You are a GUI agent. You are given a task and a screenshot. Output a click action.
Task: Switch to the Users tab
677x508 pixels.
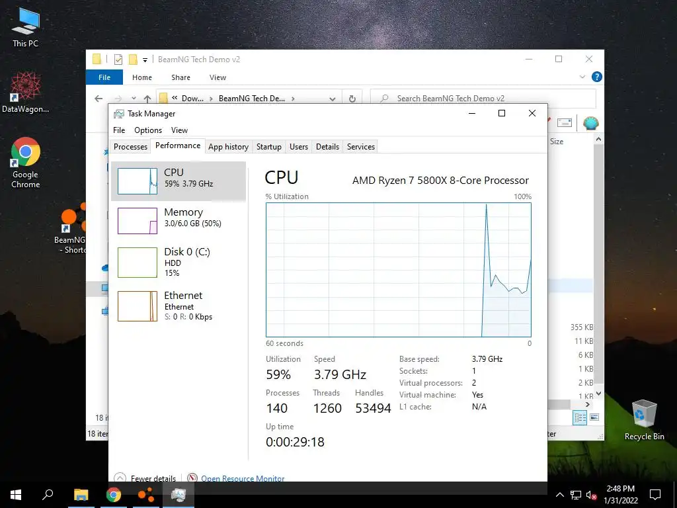(299, 146)
